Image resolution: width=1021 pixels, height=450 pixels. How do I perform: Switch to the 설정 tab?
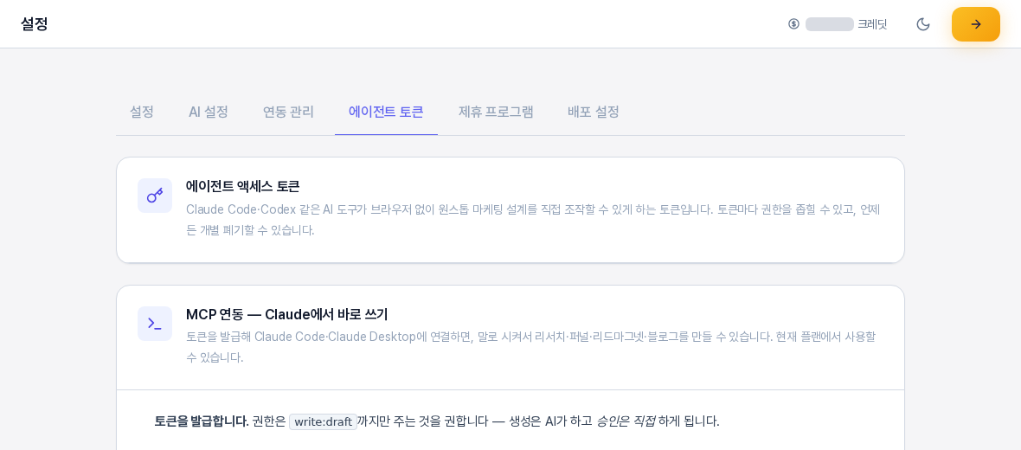point(142,112)
